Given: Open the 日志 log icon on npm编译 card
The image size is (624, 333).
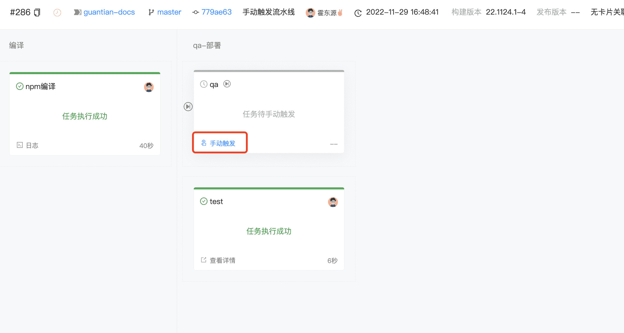Looking at the screenshot, I should point(20,145).
